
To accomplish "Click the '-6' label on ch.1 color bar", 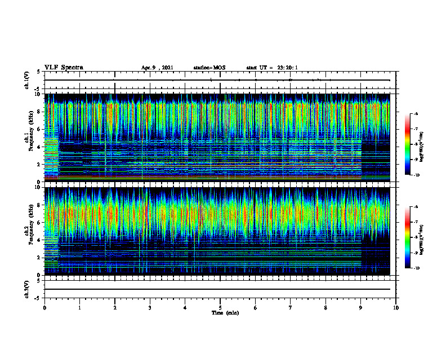I will [416, 114].
